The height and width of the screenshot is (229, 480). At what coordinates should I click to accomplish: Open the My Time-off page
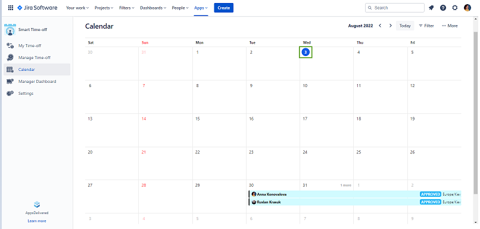[30, 46]
